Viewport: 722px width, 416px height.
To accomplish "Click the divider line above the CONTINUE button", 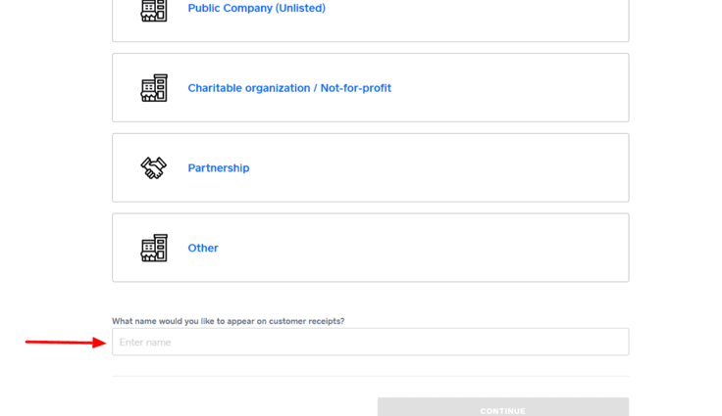I will click(x=370, y=377).
